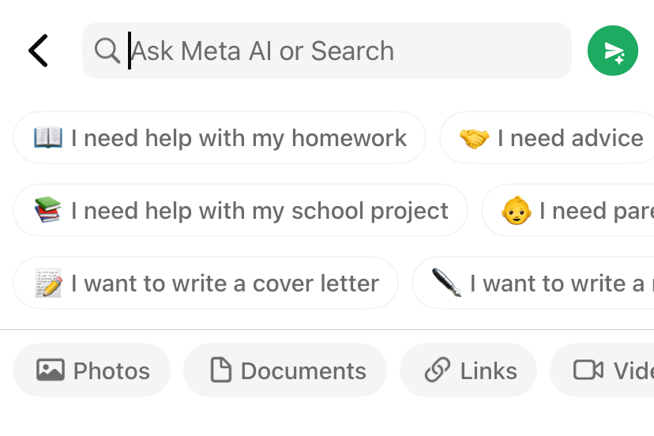654x436 pixels.
Task: Tap the stacked books emoji
Action: (x=47, y=211)
